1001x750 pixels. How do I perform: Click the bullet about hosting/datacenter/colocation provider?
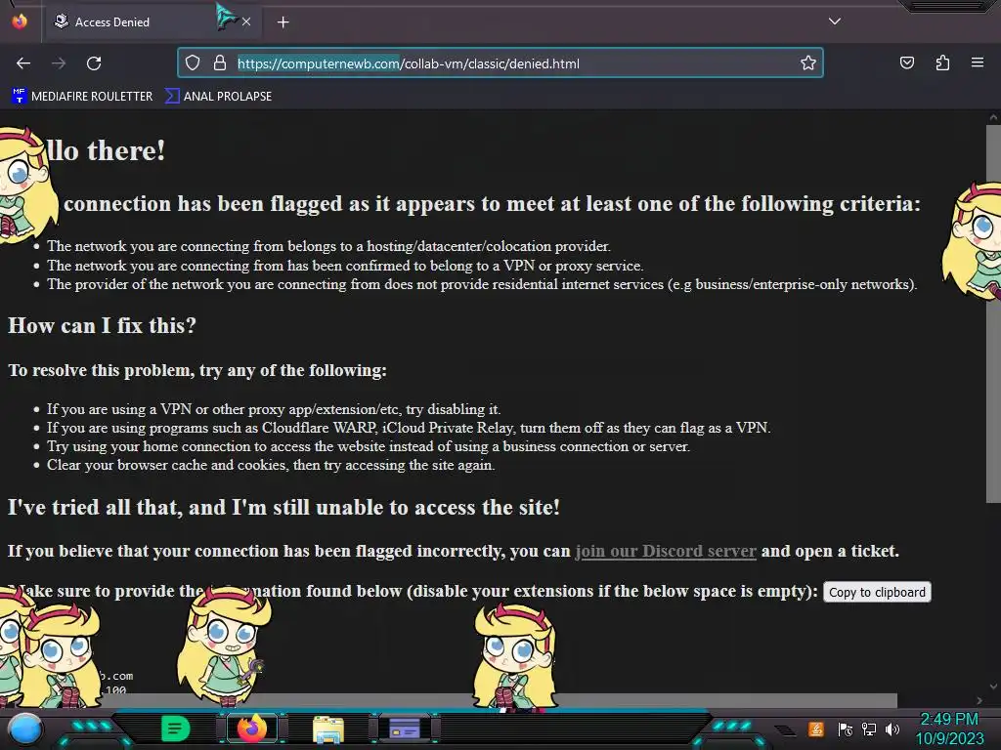(x=328, y=246)
